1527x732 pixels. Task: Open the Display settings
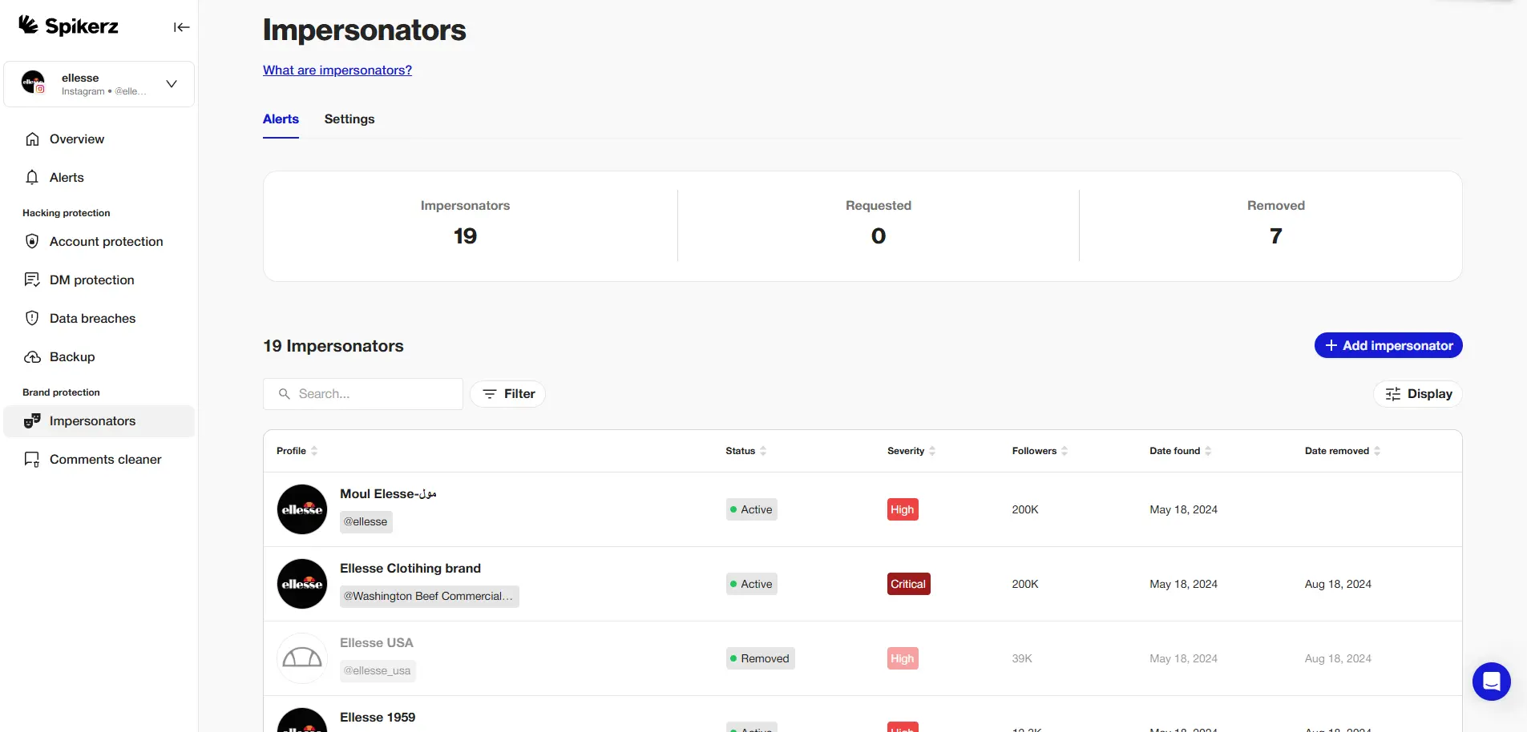(1418, 394)
